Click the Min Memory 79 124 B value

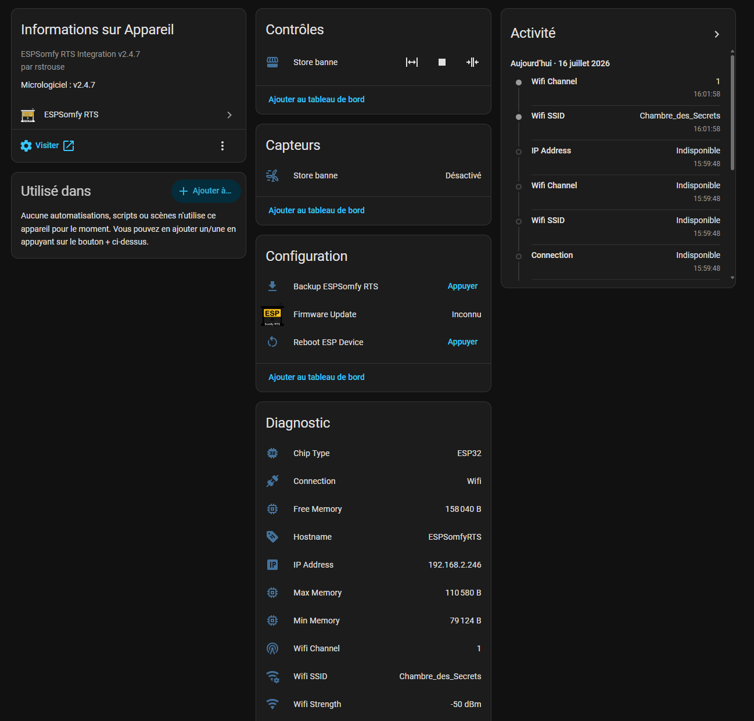(466, 620)
